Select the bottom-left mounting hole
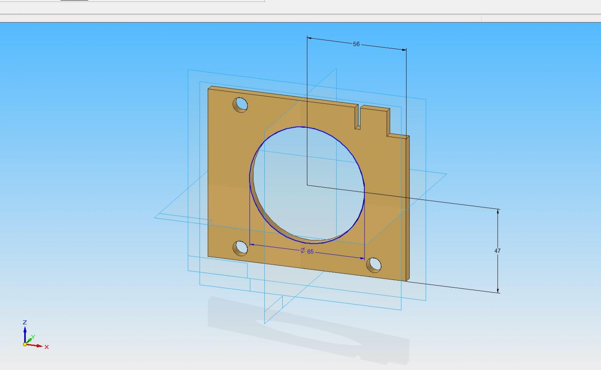Image resolution: width=601 pixels, height=370 pixels. point(240,248)
